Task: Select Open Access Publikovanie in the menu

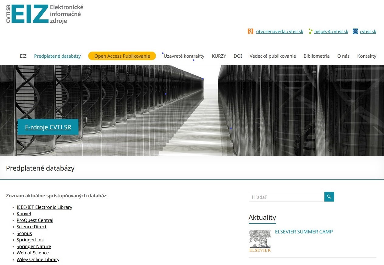Action: pos(122,56)
